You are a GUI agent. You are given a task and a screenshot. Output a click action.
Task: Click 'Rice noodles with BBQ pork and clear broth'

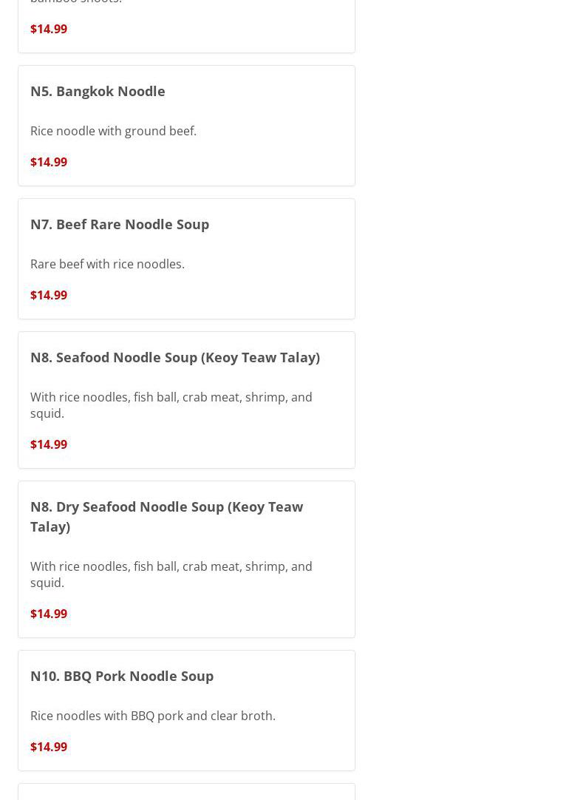pyautogui.click(x=153, y=716)
